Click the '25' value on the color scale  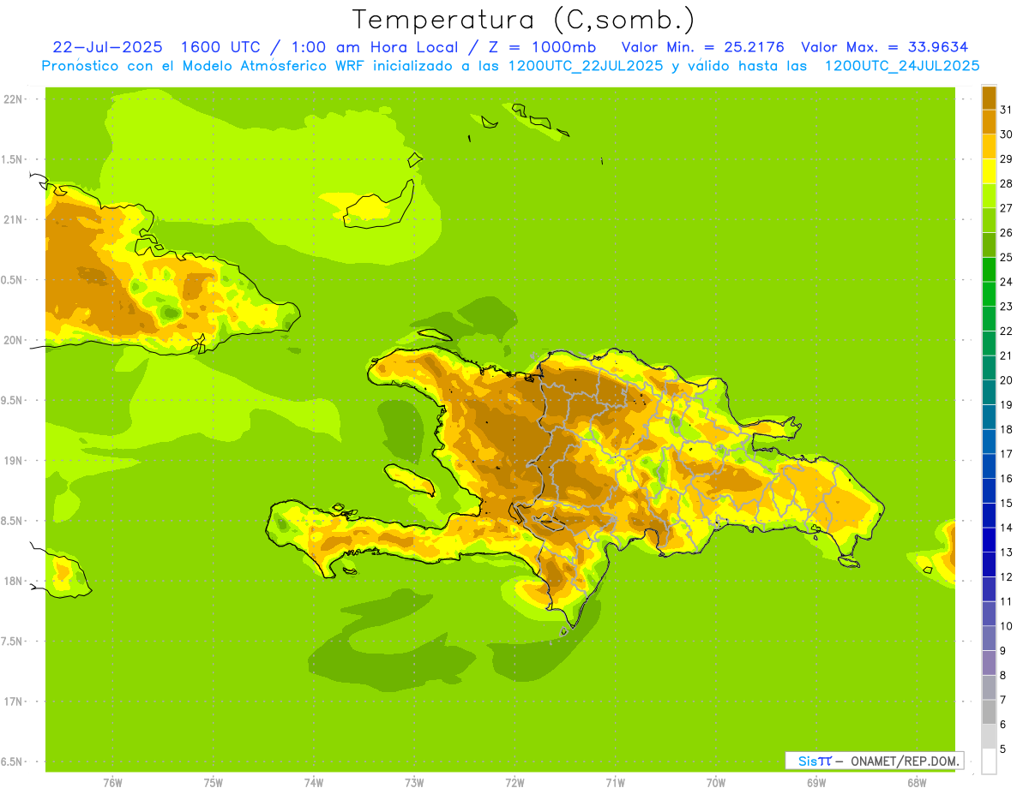click(1008, 257)
